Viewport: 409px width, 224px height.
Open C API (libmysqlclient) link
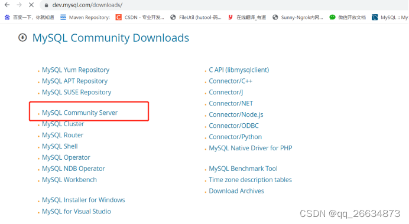tap(239, 70)
